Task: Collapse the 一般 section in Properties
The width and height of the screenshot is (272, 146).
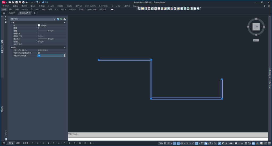Action: pos(64,23)
